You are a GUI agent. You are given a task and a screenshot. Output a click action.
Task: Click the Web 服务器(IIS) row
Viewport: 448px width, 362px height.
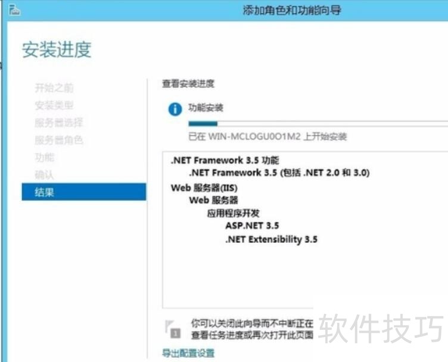click(x=204, y=188)
